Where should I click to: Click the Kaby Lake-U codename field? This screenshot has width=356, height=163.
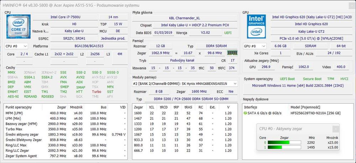[74, 31]
